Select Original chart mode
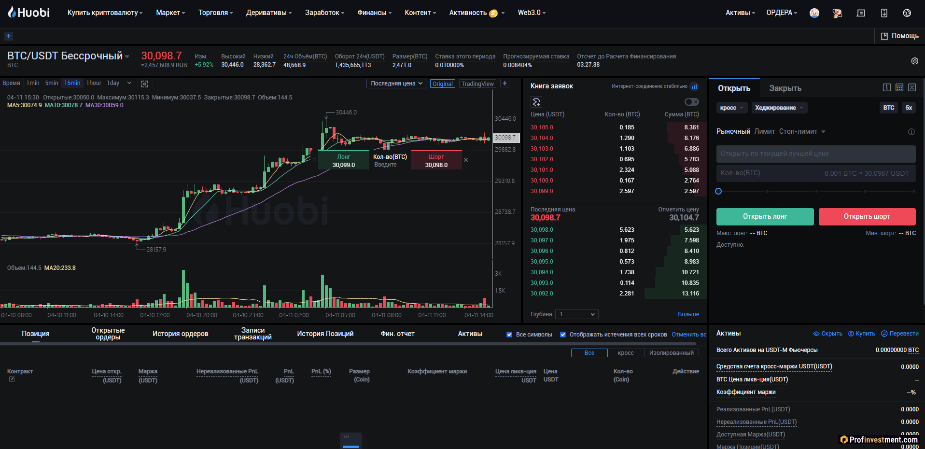The image size is (925, 449). pyautogui.click(x=442, y=84)
